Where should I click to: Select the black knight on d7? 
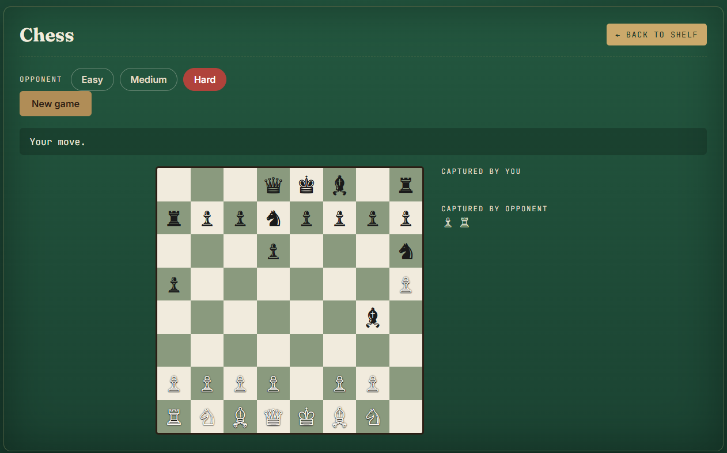tap(273, 218)
